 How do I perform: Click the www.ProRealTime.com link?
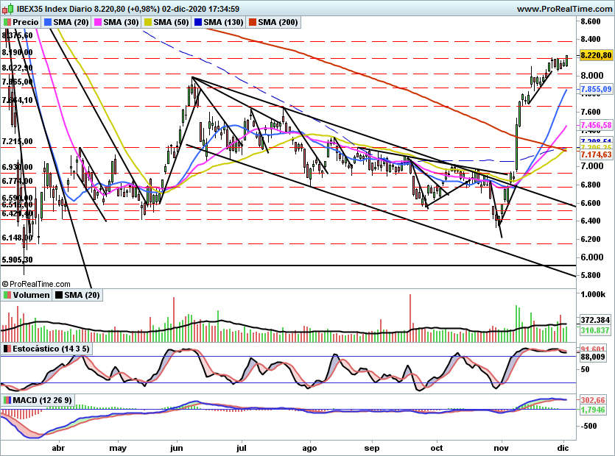(564, 9)
